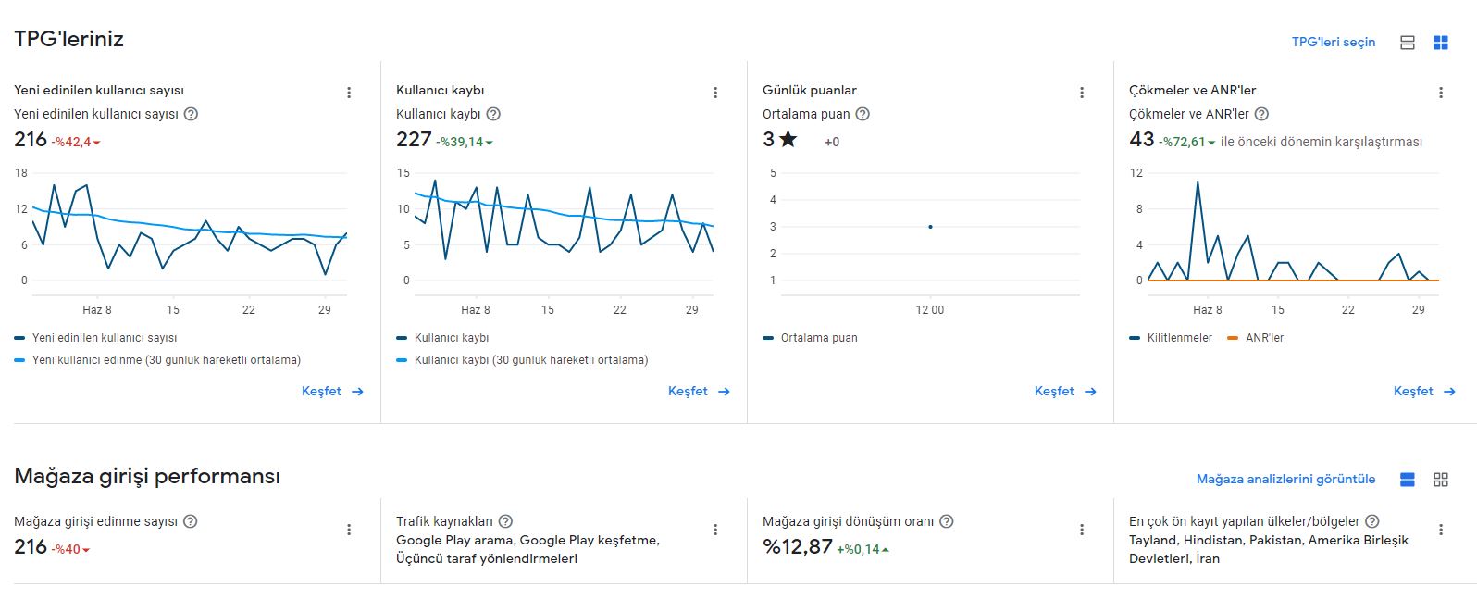Open three-dot menu on Yeni edinilen kullanıcı card
The width and height of the screenshot is (1477, 600).
[x=349, y=93]
